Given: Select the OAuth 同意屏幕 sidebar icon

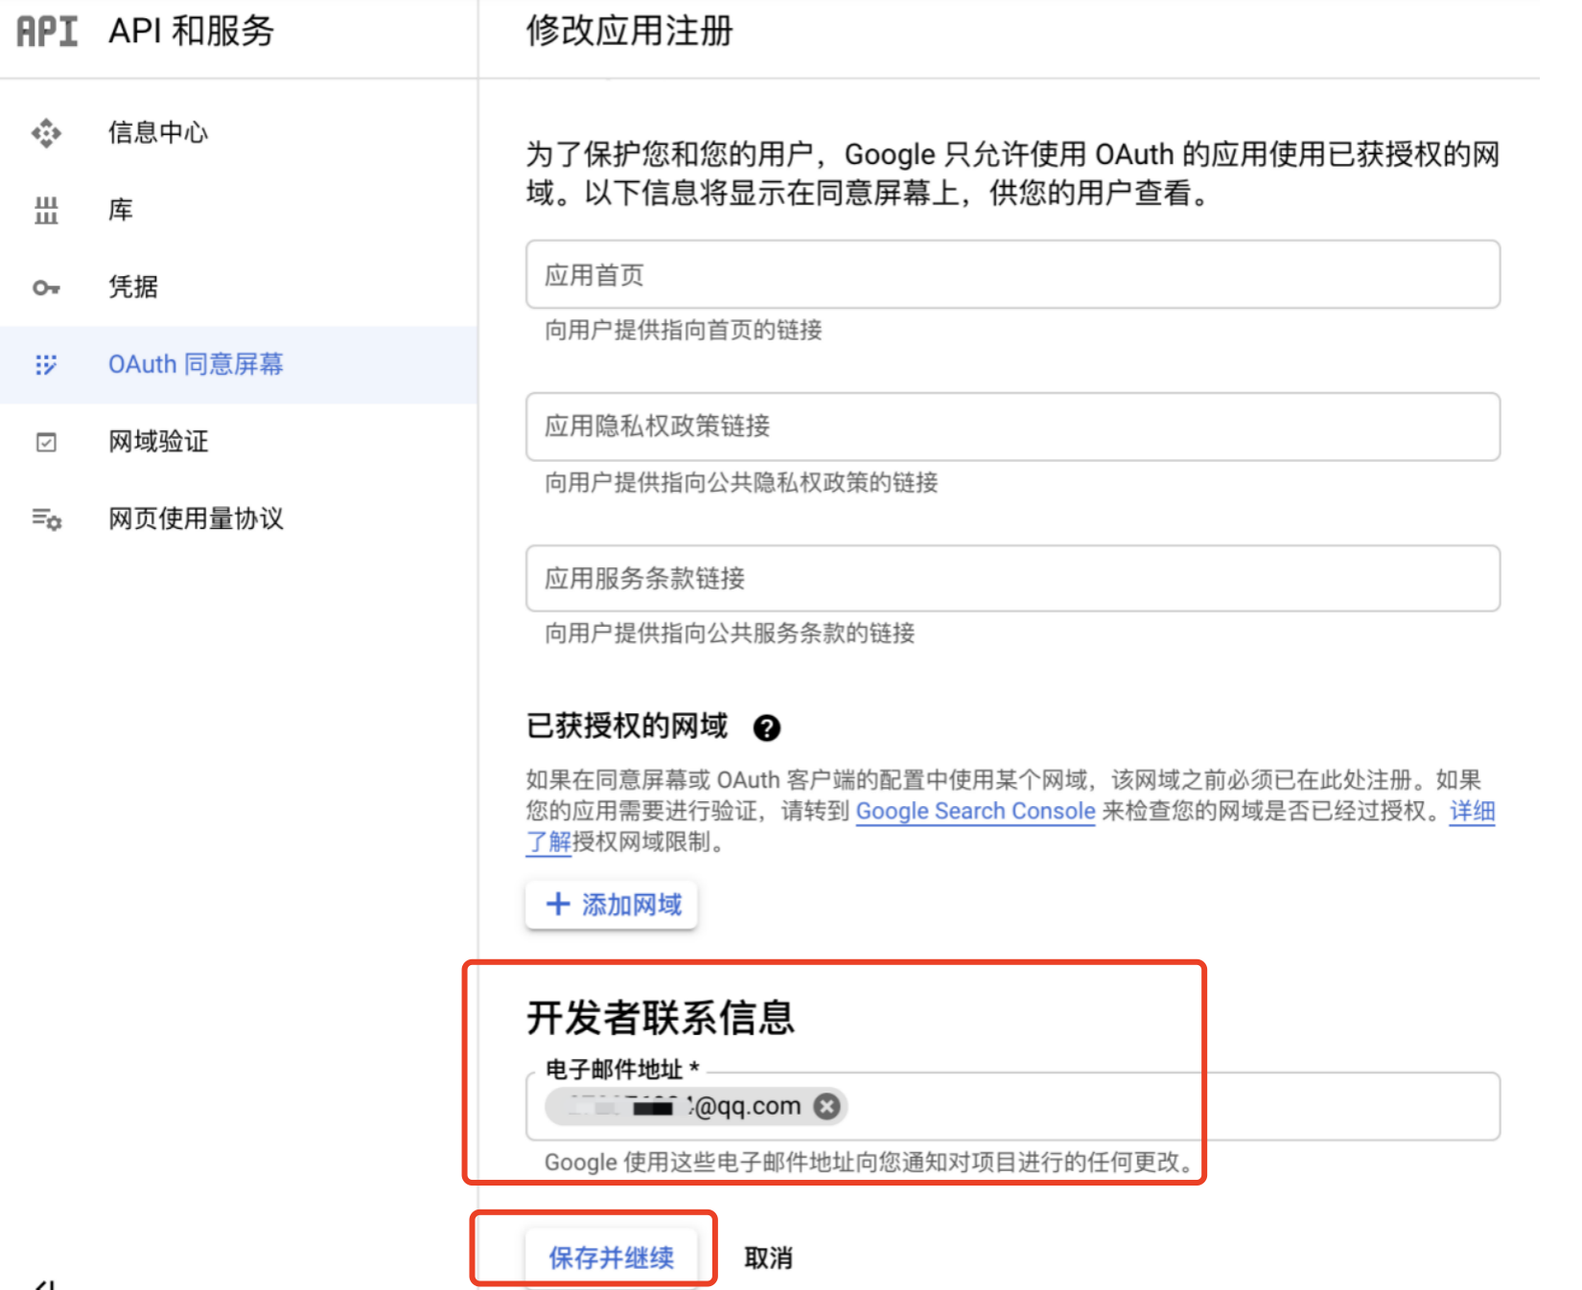Looking at the screenshot, I should click(45, 365).
